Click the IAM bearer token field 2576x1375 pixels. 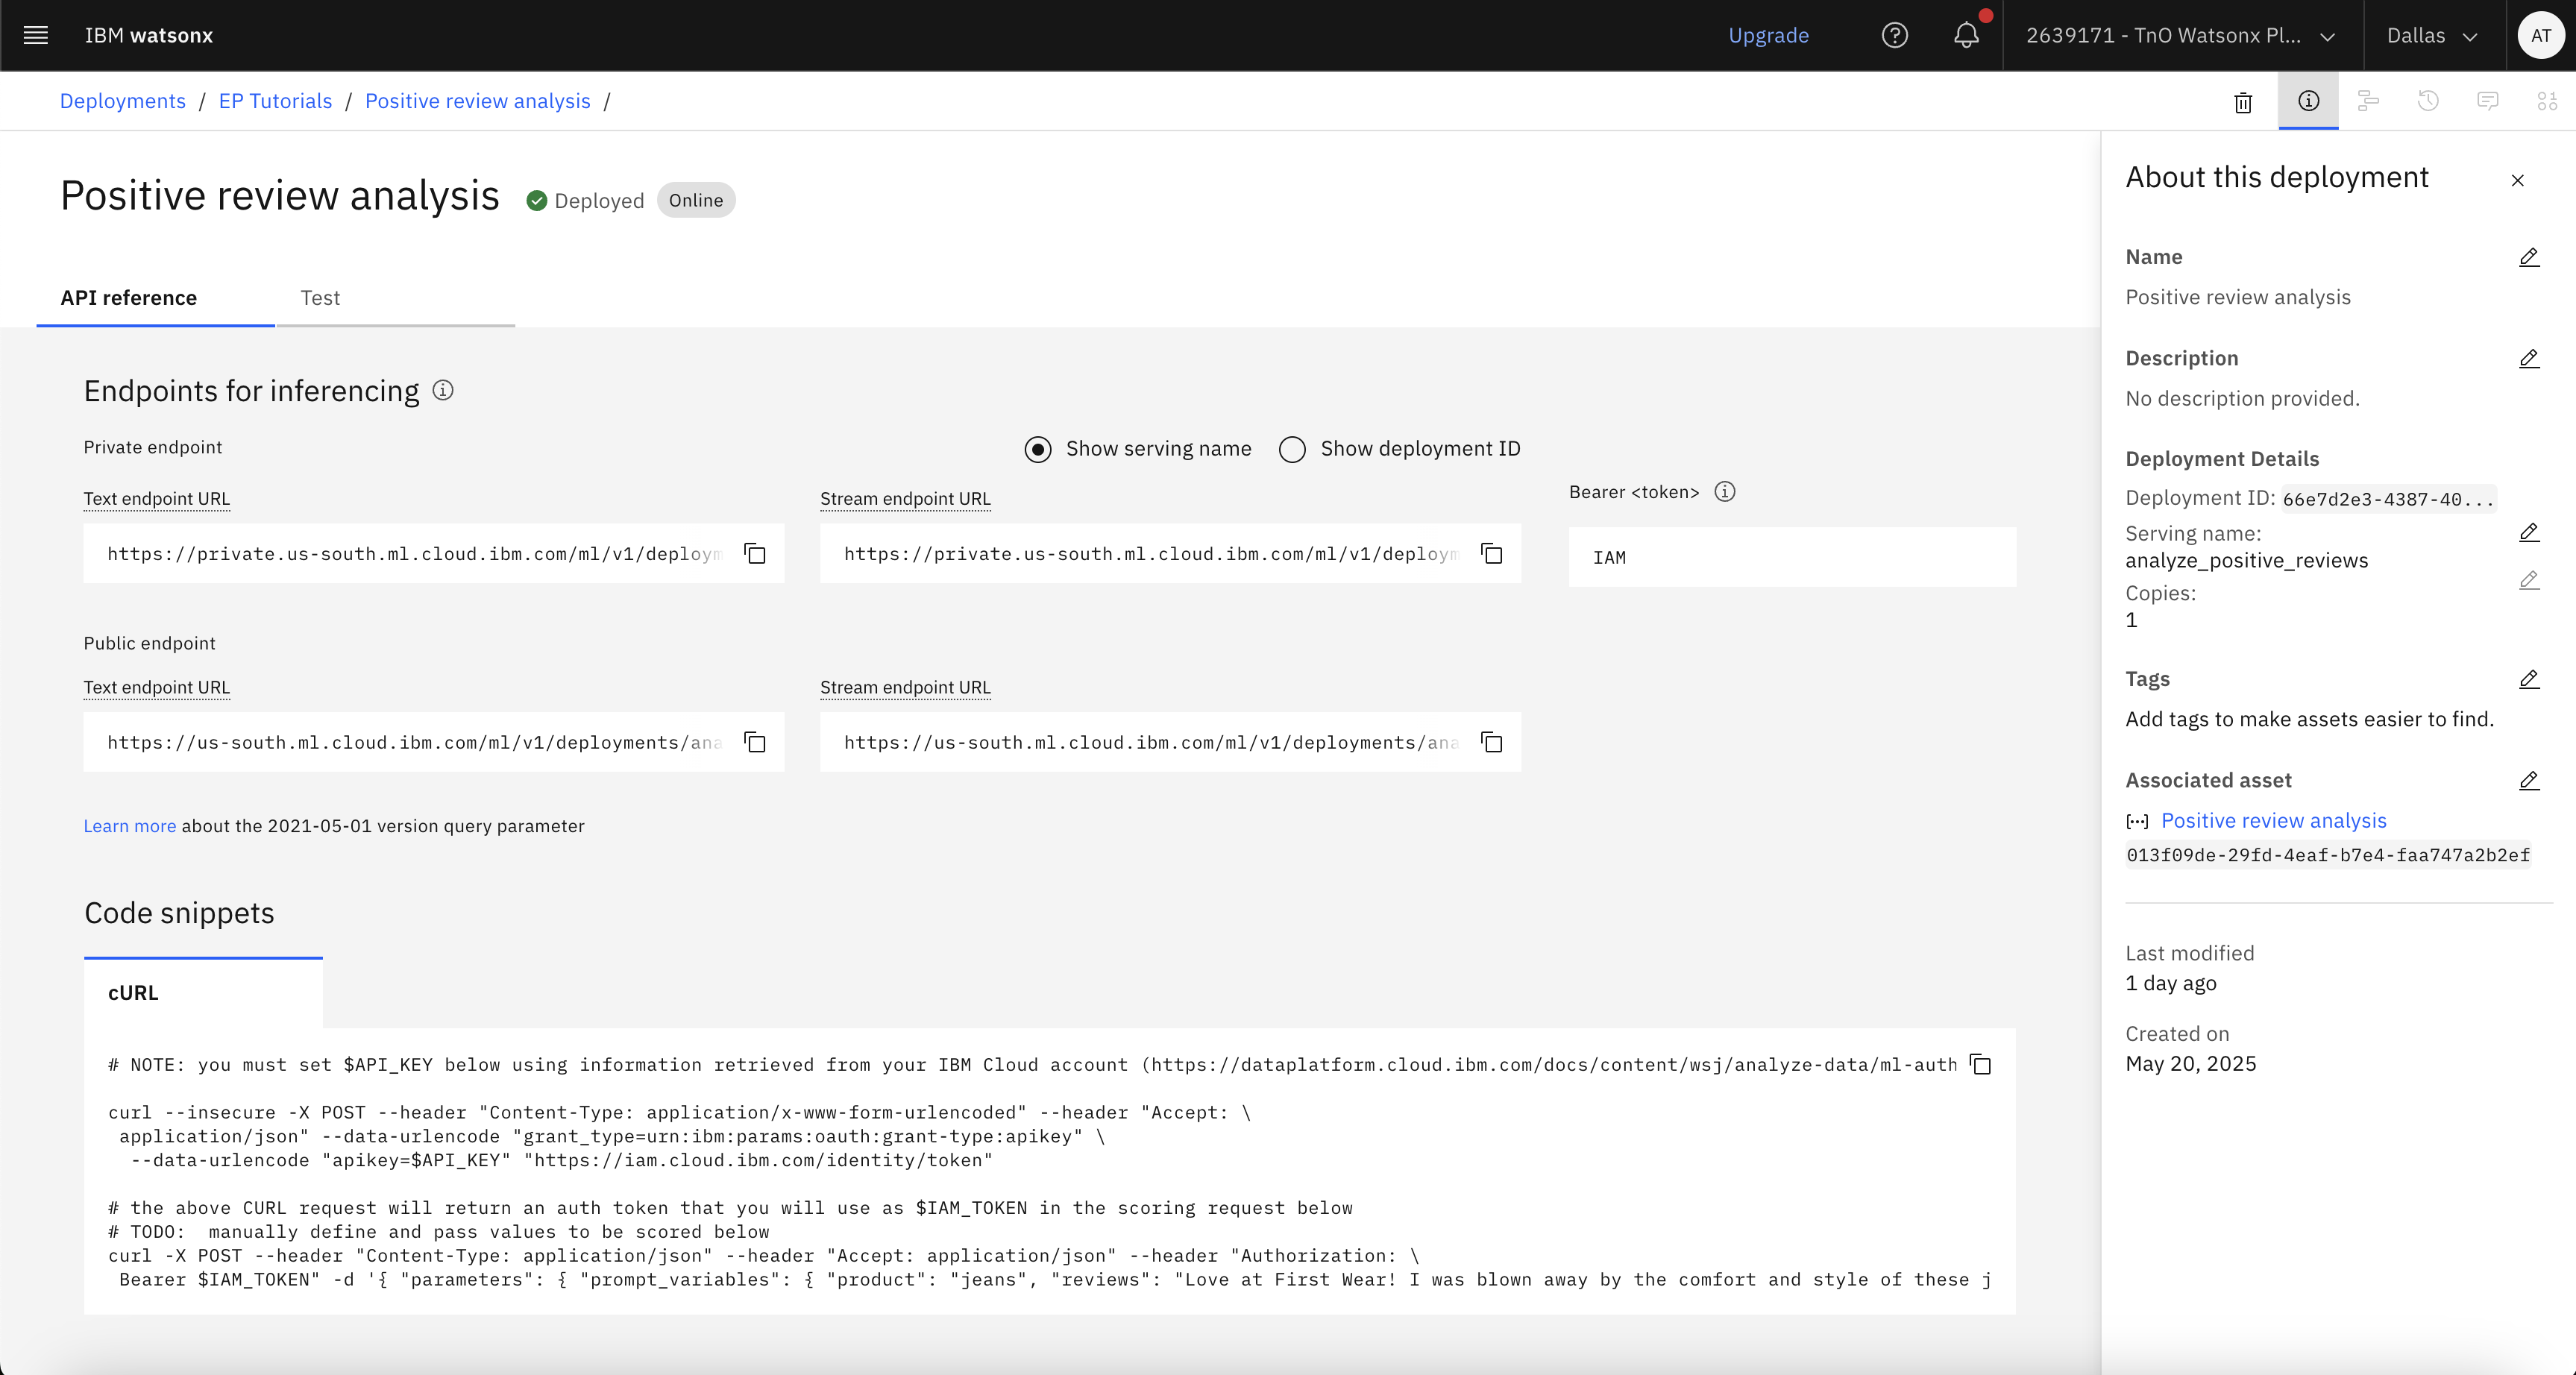point(1792,557)
